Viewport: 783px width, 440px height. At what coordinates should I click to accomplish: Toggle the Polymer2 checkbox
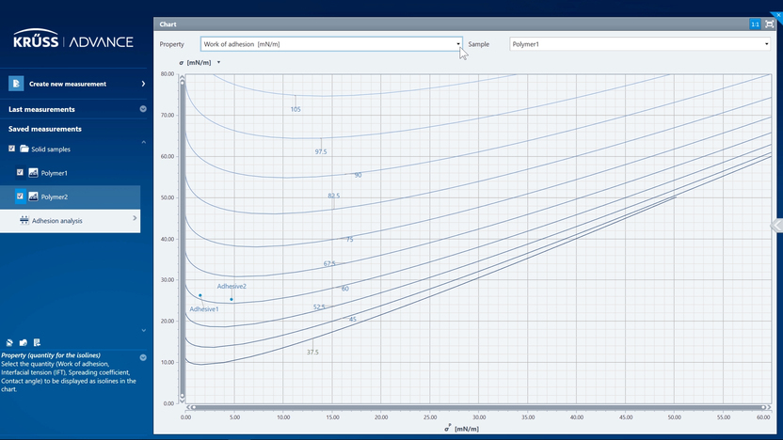coord(21,196)
